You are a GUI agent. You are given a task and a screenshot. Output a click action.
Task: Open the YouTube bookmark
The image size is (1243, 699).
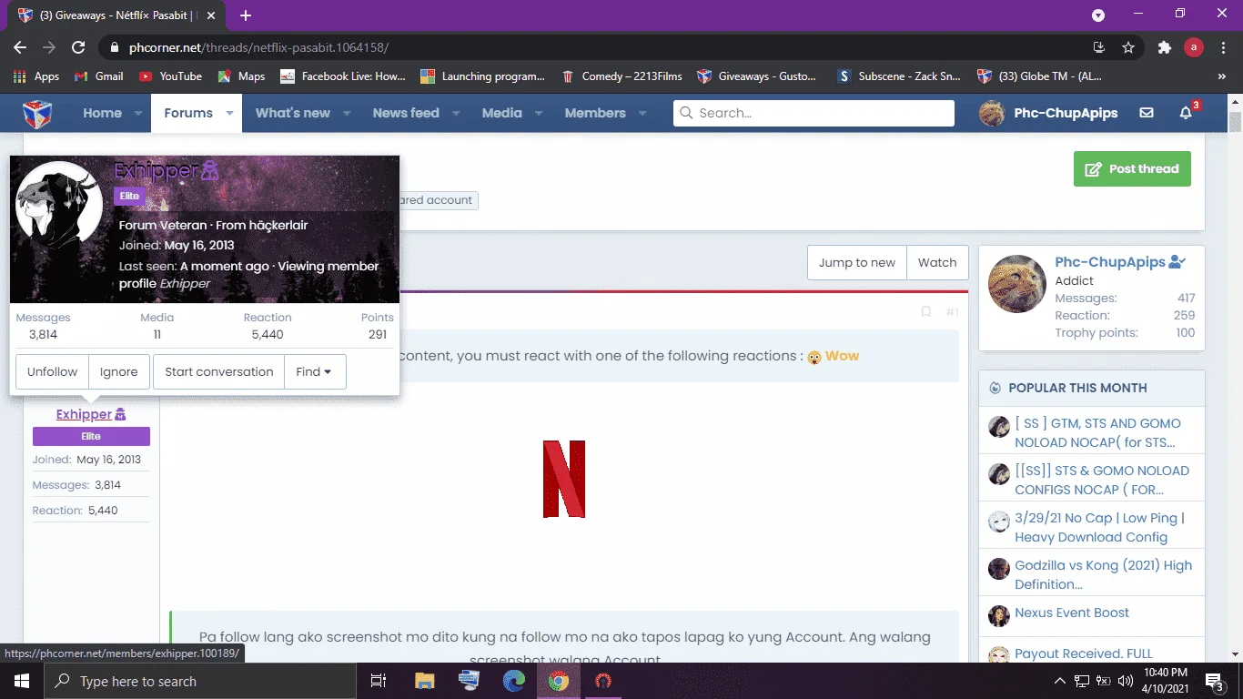coord(170,76)
